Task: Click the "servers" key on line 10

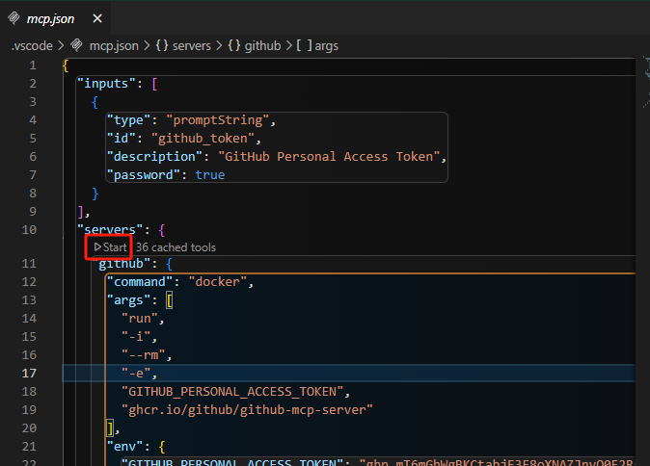Action: coord(110,230)
